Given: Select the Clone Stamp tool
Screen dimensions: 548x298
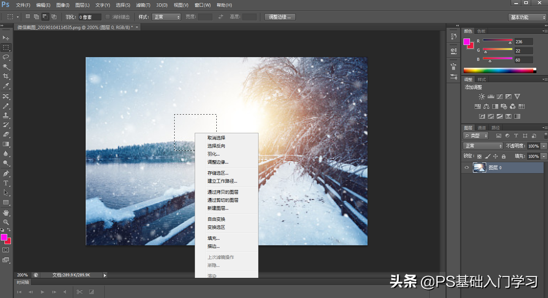Looking at the screenshot, I should coord(6,116).
